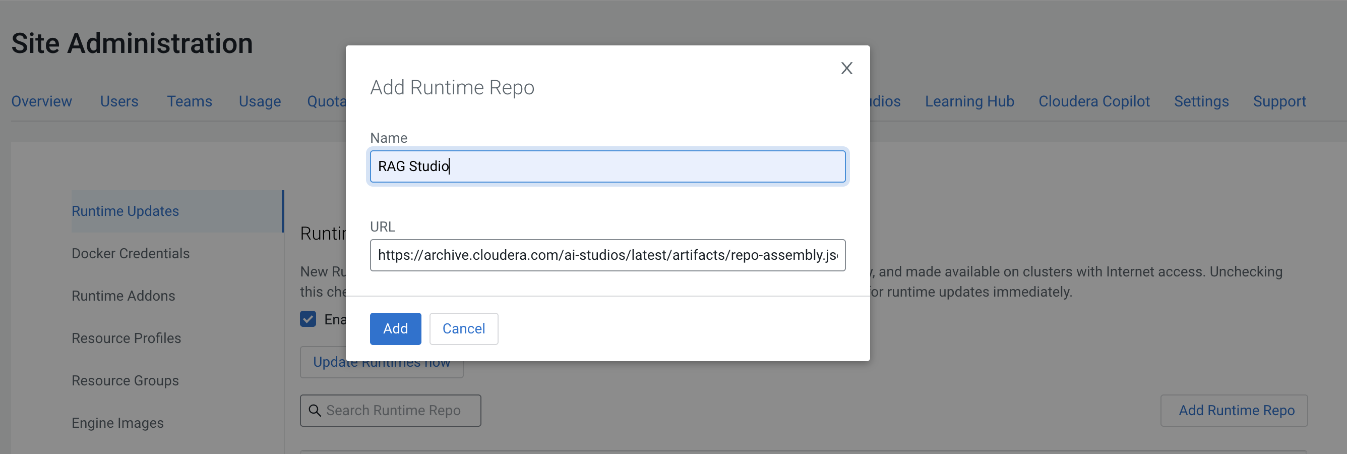Cancel adding the runtime repo
This screenshot has width=1347, height=454.
pyautogui.click(x=463, y=328)
